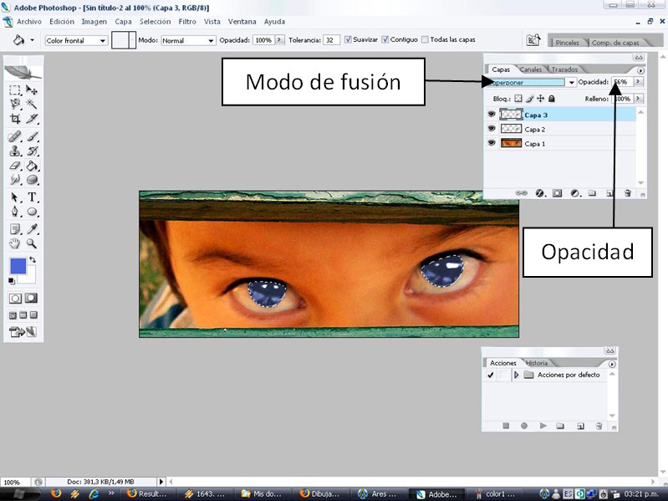This screenshot has width=668, height=501.
Task: Switch to the Canales tab
Action: coord(531,69)
